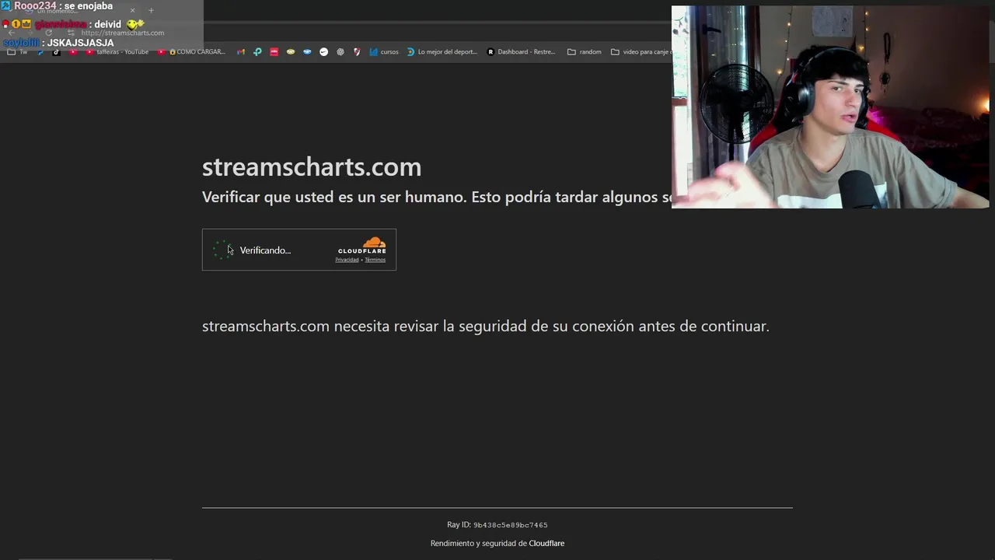Open the cursos bookmark
Viewport: 995px width, 560px height.
click(384, 52)
